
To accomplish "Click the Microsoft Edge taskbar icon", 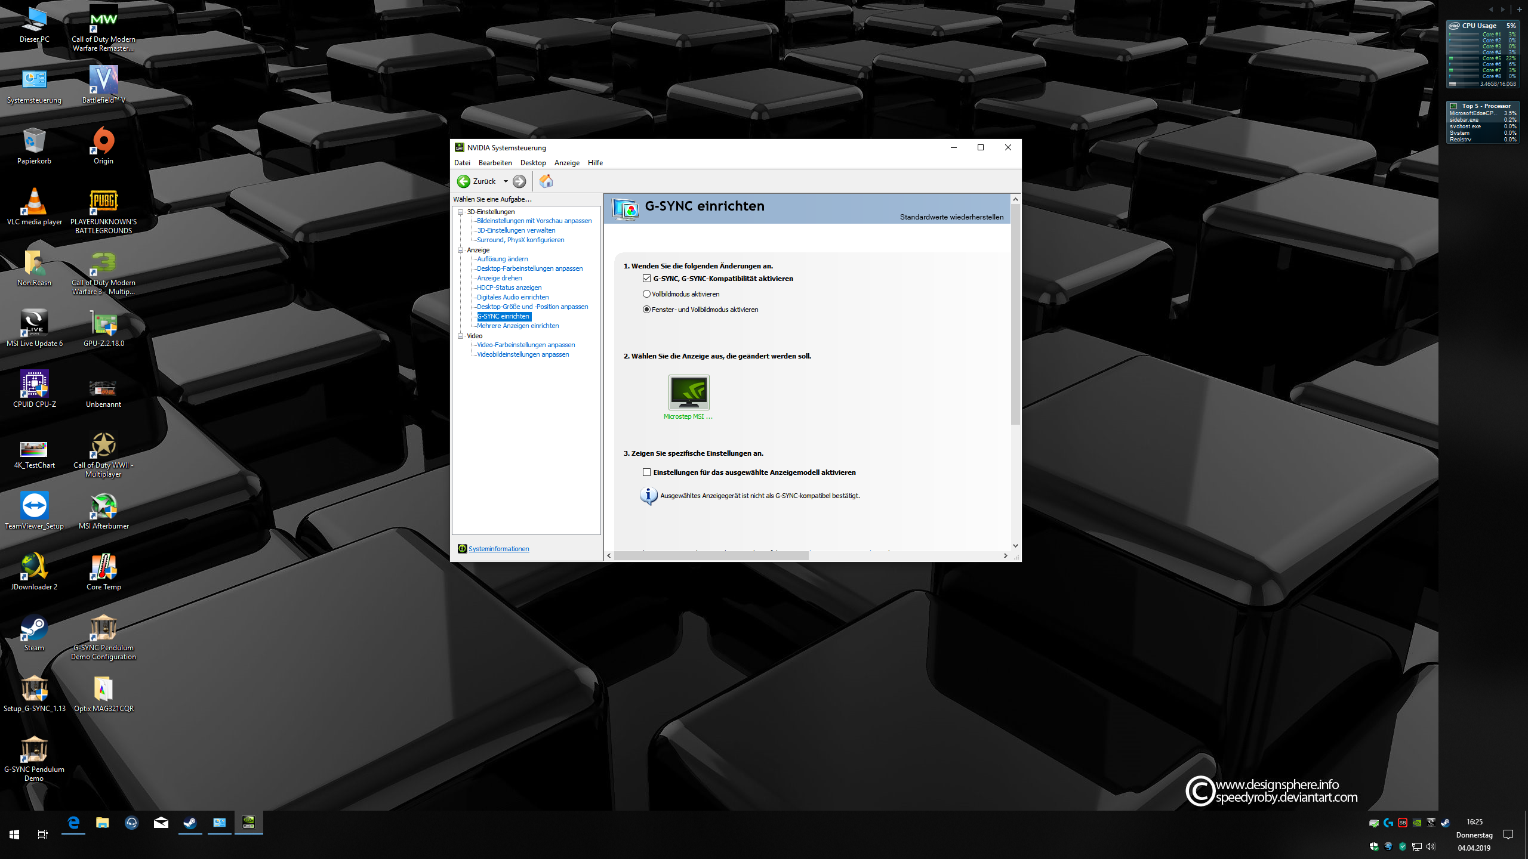I will (x=73, y=823).
